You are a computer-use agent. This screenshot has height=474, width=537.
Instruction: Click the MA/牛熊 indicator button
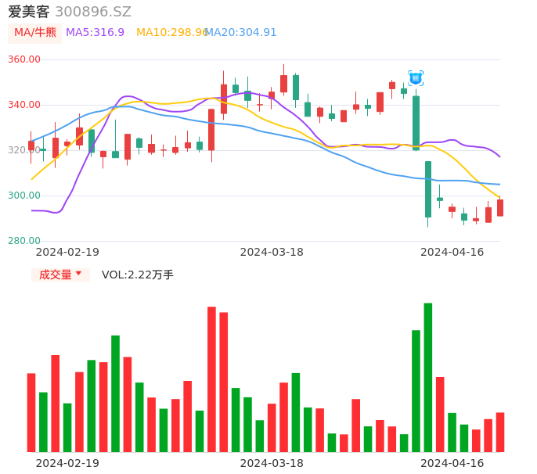[34, 33]
